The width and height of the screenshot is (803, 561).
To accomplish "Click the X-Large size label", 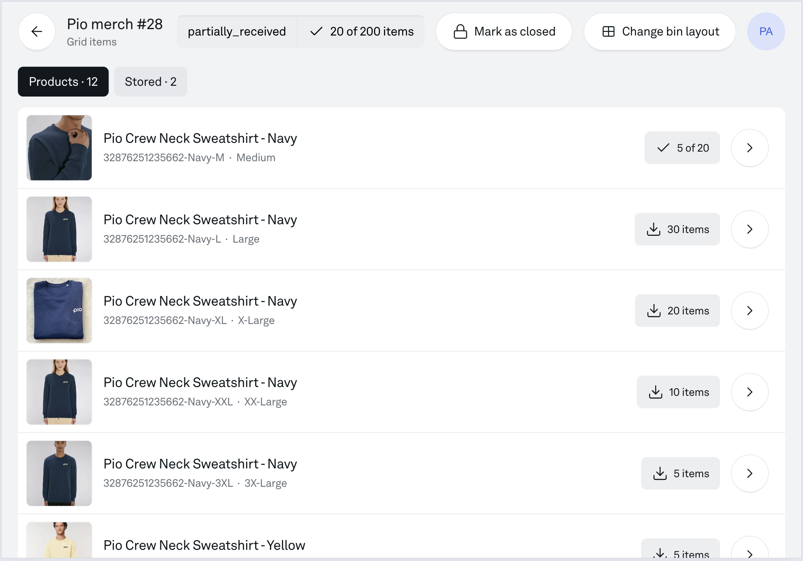I will [256, 320].
